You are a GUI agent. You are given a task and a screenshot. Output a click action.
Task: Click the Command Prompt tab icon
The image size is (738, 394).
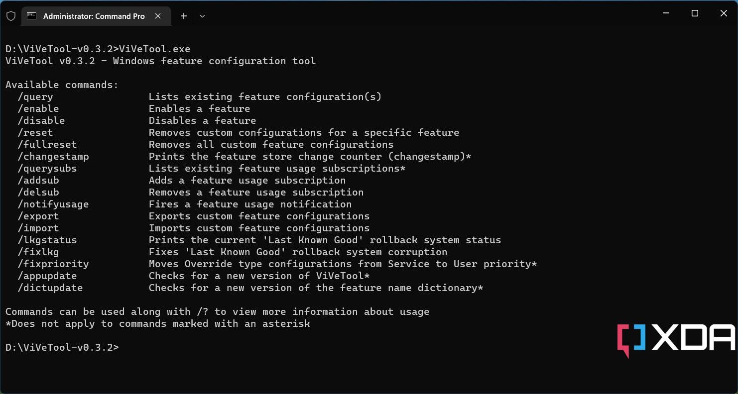(x=31, y=16)
